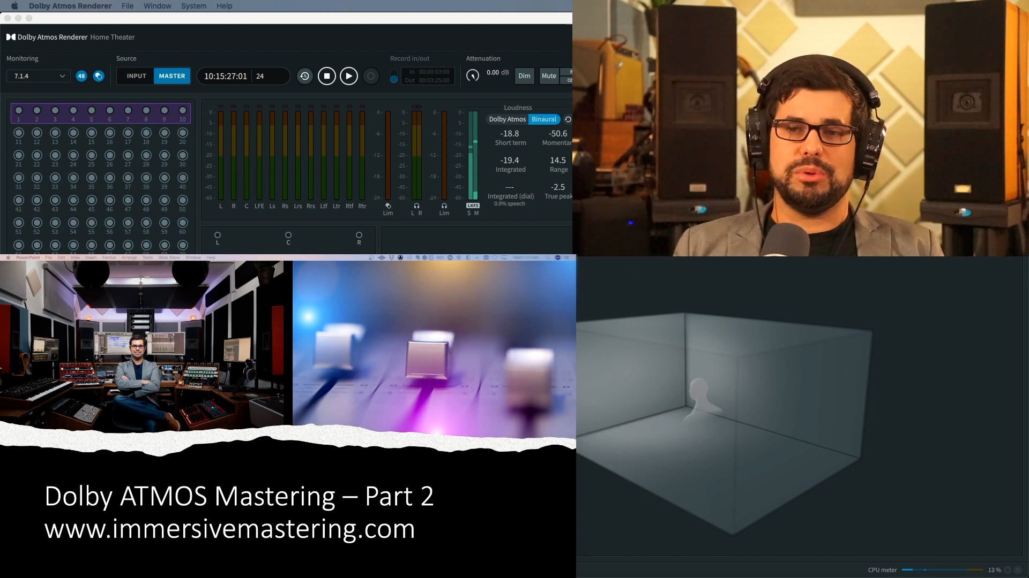Click the C speaker marker in layout
The height and width of the screenshot is (578, 1029).
288,235
